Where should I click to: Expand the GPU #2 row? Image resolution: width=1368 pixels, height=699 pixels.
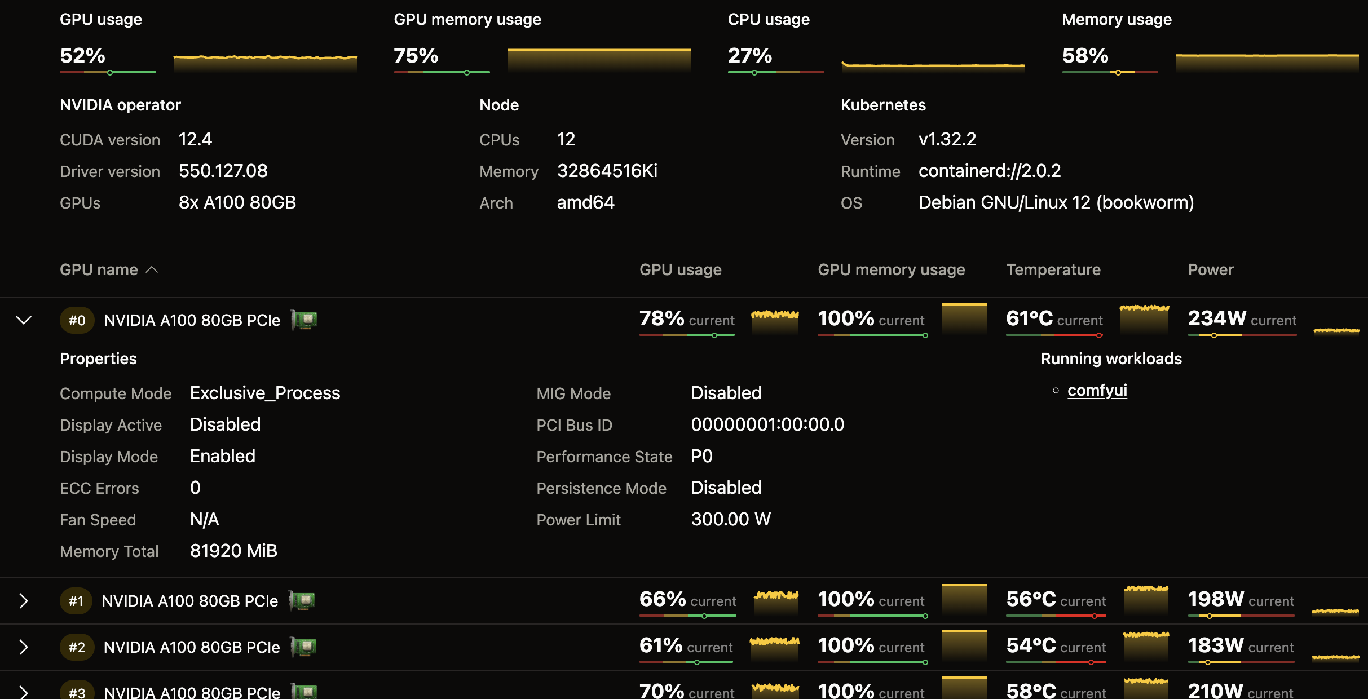[23, 647]
